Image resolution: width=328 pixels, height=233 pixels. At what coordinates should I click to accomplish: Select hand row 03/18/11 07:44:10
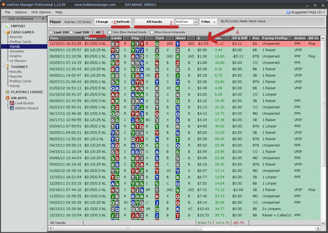point(184,190)
